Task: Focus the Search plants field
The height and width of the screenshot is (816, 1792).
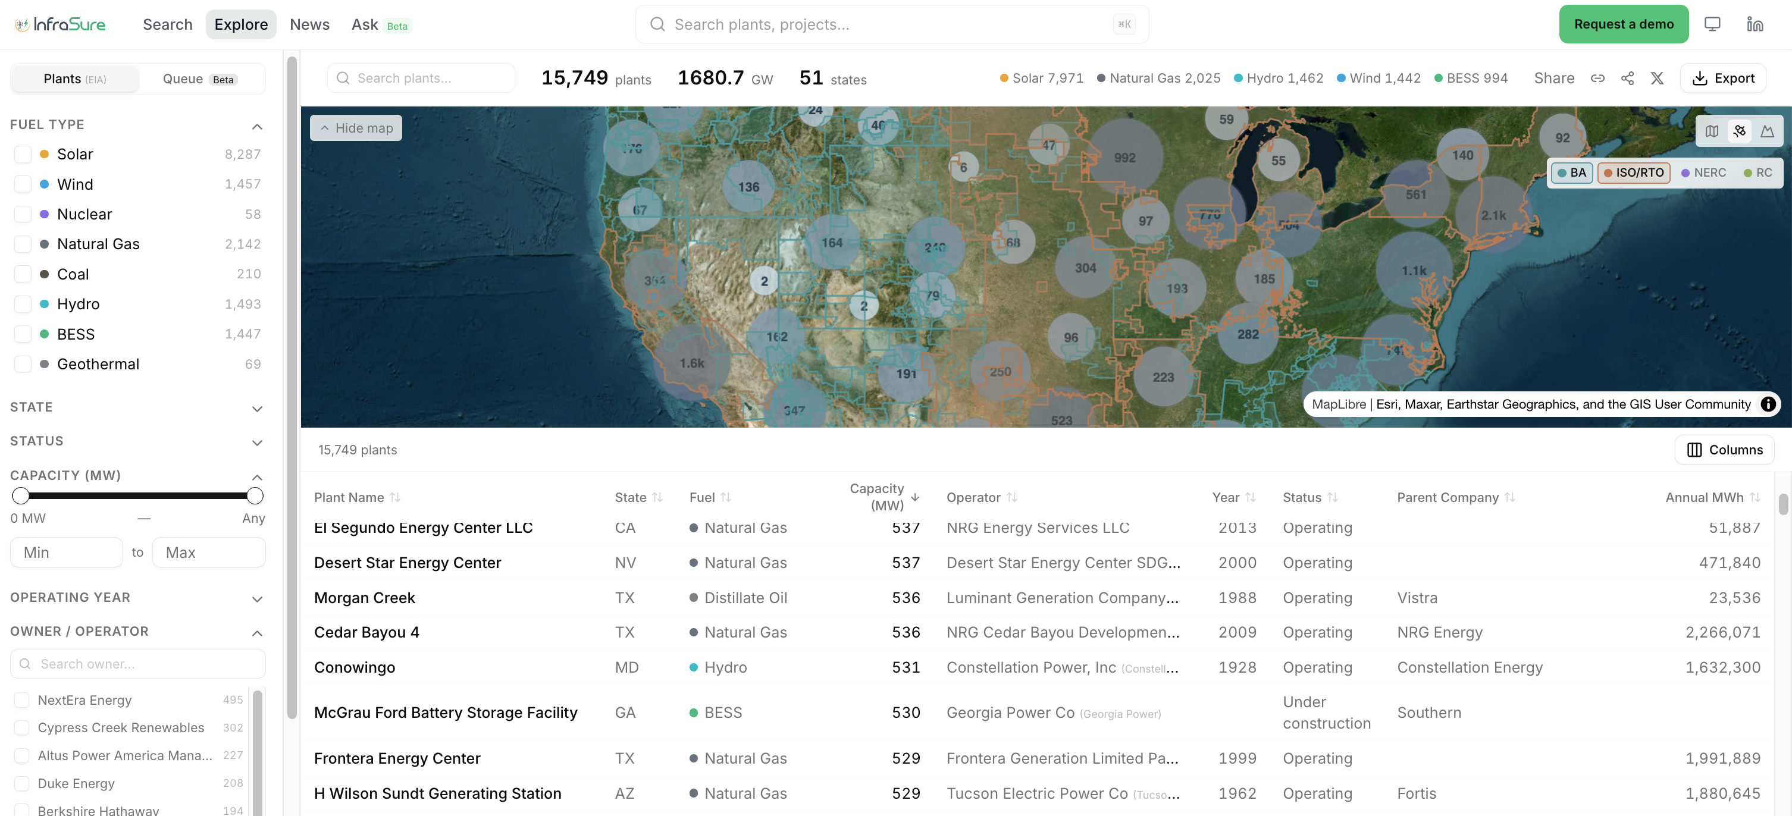Action: 420,78
